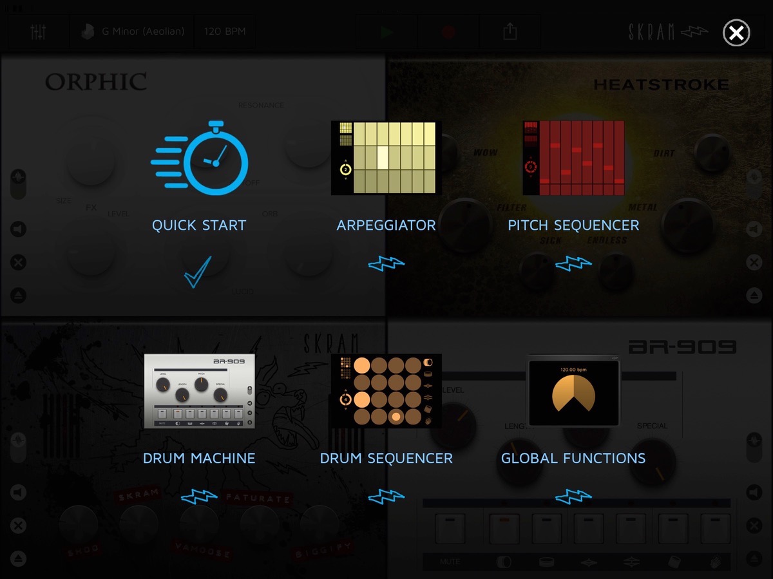Click the eject icon on the BR-909 panel
Viewport: 773px width, 579px height.
(754, 559)
